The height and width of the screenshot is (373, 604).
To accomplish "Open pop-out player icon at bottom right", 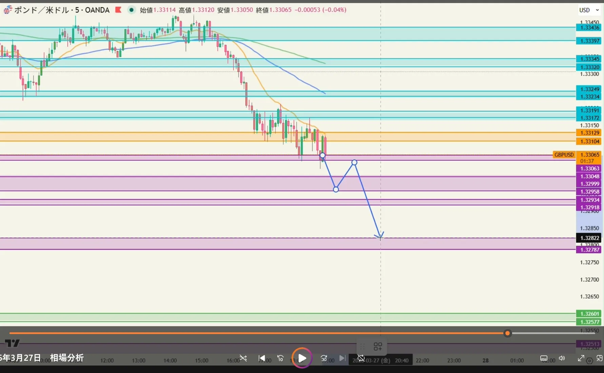I will click(599, 358).
